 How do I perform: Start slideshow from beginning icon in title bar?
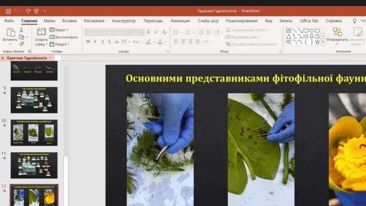click(x=37, y=11)
